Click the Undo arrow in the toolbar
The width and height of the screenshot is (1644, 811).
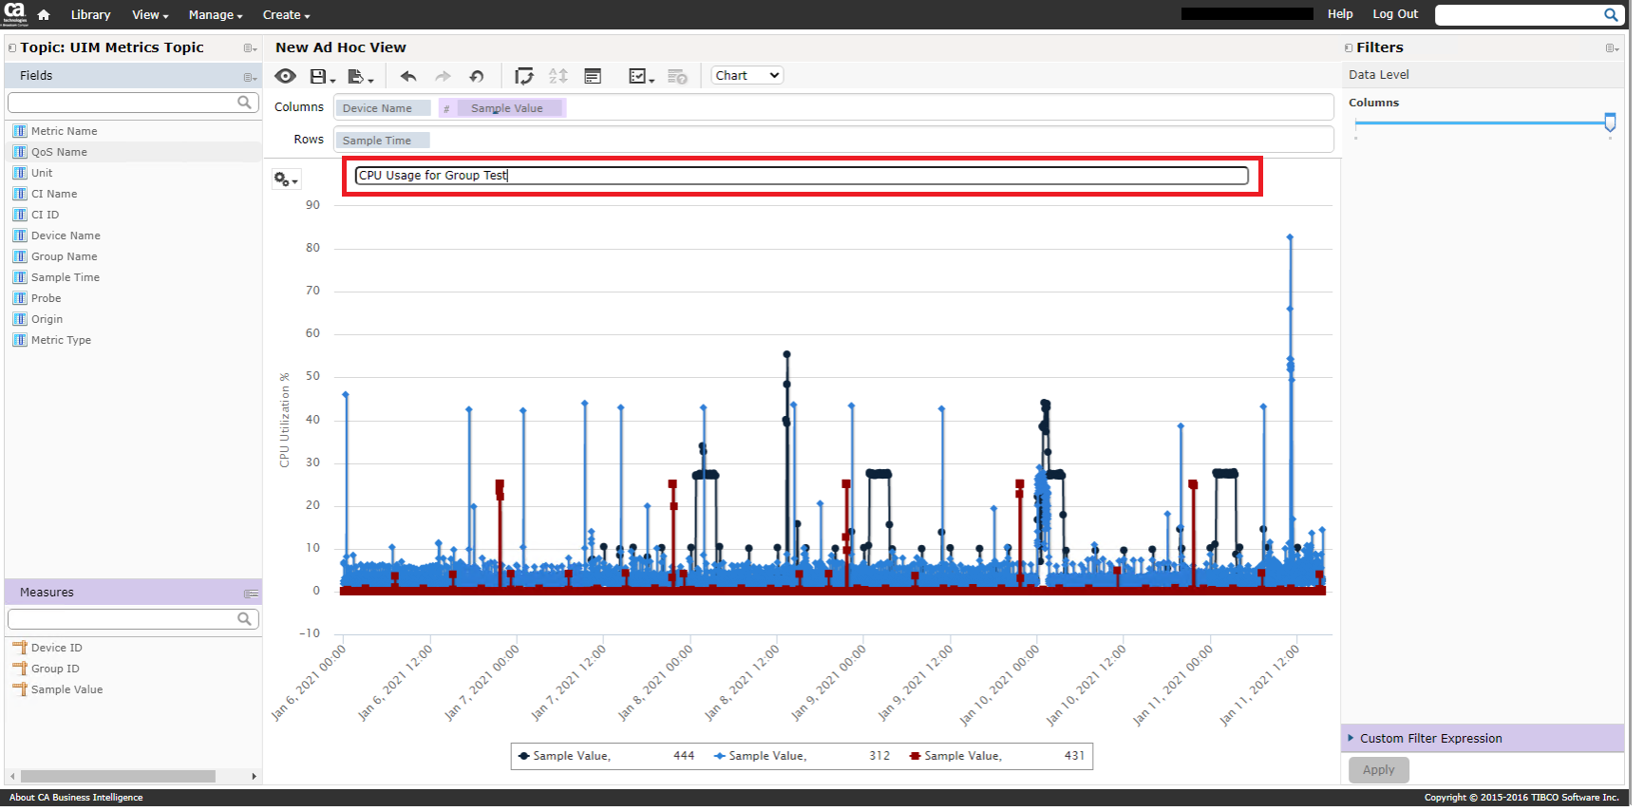click(408, 76)
